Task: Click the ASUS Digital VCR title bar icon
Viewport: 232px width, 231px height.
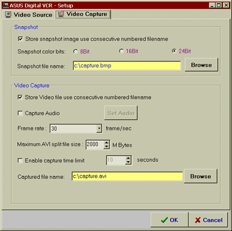Action: click(x=5, y=5)
